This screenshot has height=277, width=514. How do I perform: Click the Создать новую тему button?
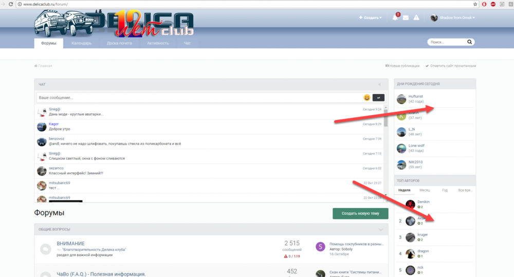point(360,213)
